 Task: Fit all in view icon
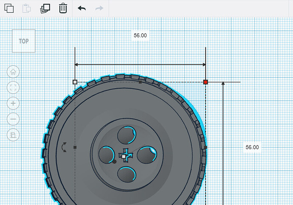coord(13,87)
